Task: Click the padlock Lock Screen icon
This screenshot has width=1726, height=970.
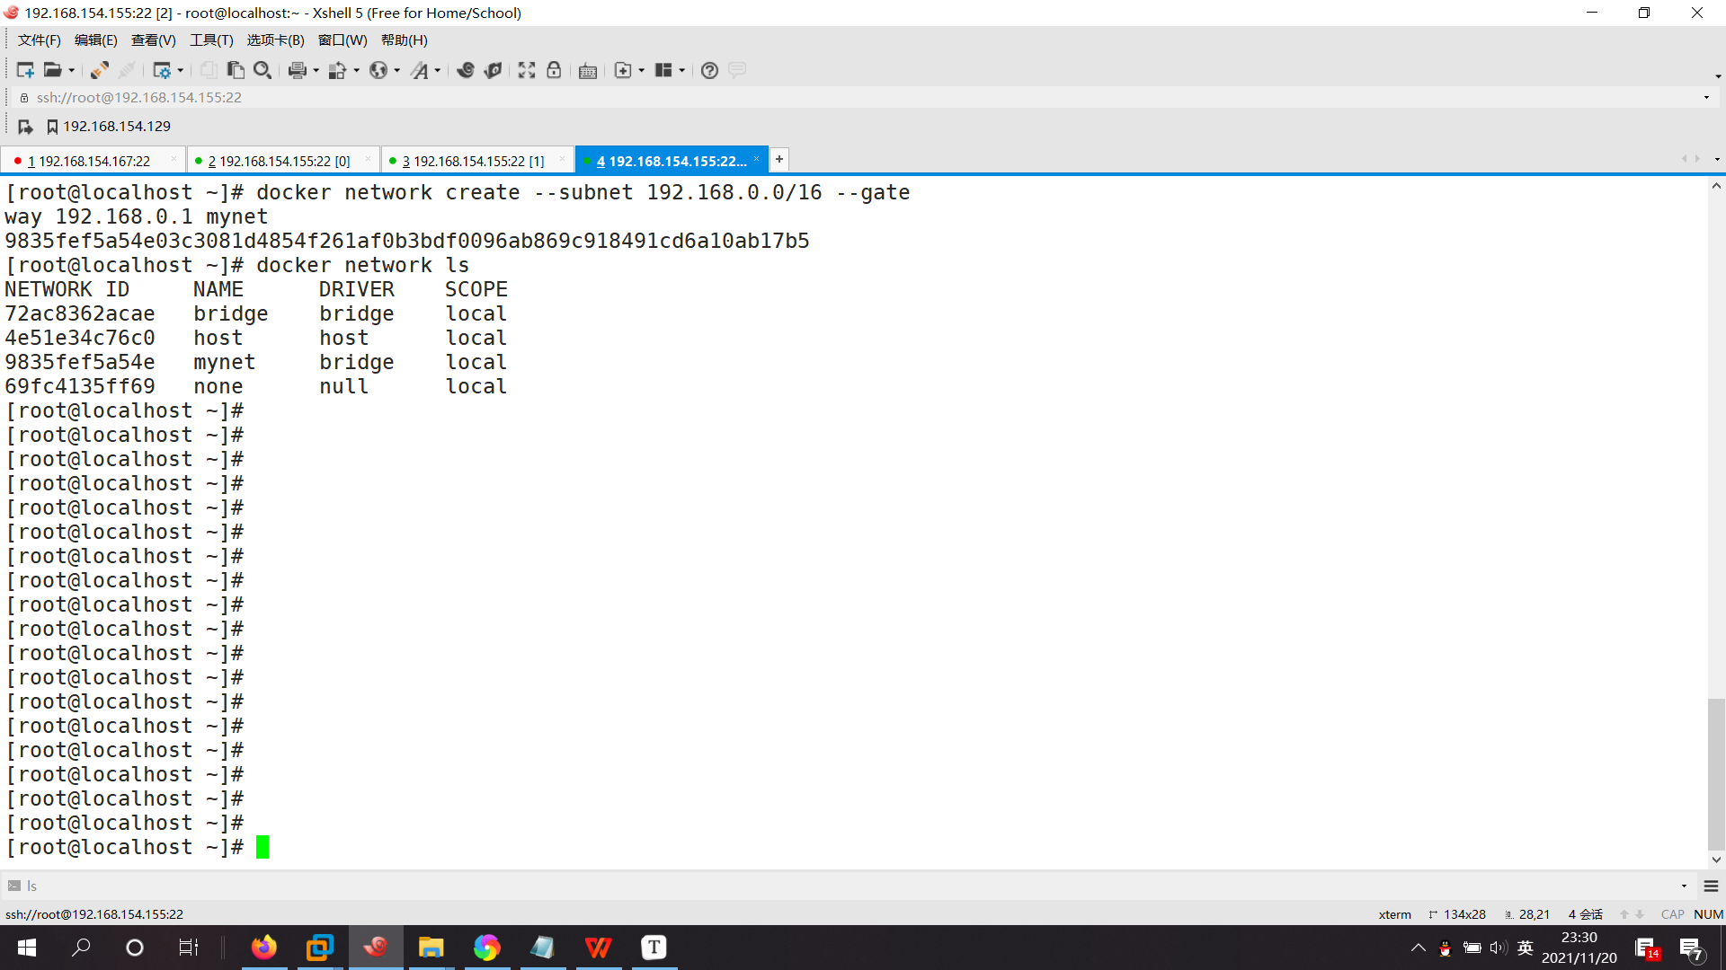Action: tap(554, 70)
